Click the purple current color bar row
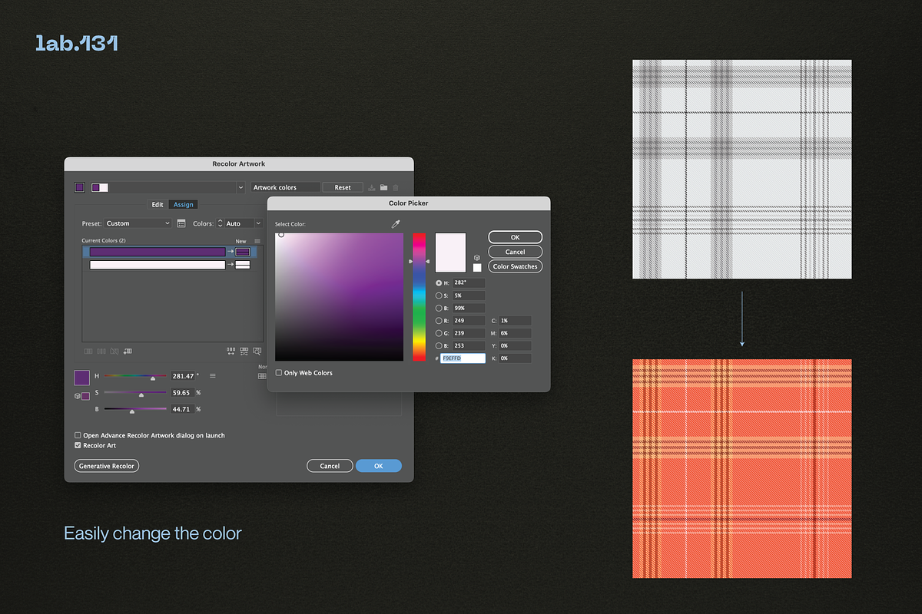 (x=158, y=252)
